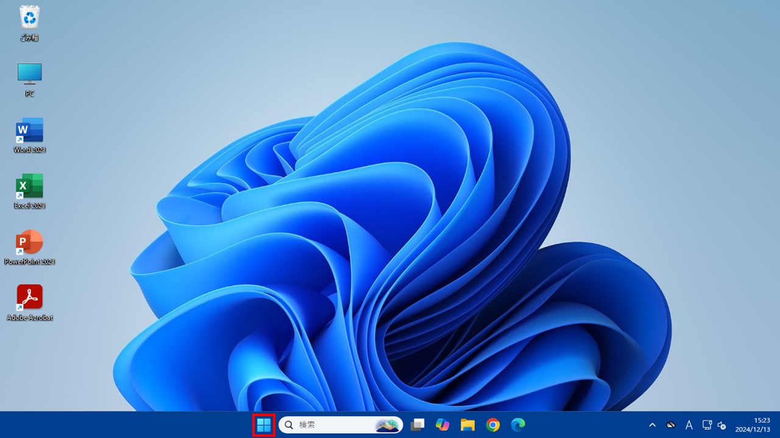Select the Excel 2021 desktop shortcut
This screenshot has height=438, width=780.
tap(29, 191)
